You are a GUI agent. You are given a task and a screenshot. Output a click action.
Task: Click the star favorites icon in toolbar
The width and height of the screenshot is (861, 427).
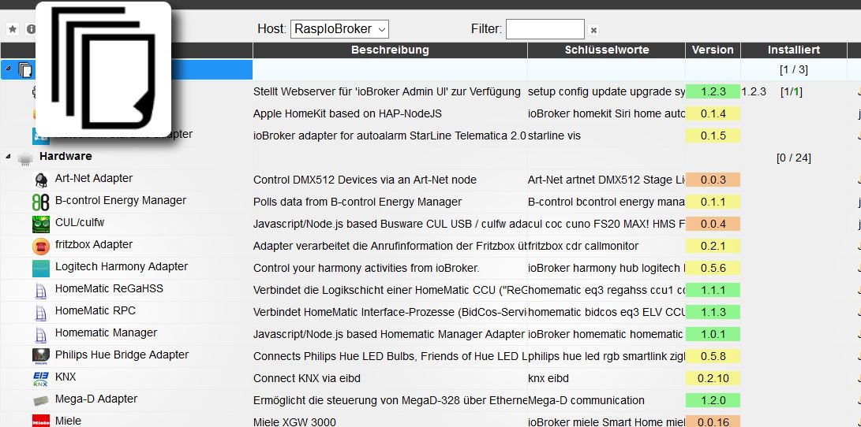[12, 29]
